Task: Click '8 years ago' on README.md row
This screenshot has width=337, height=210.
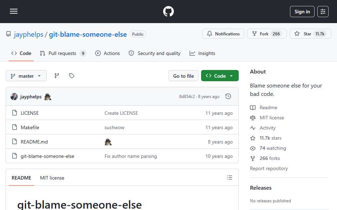Action: point(220,142)
